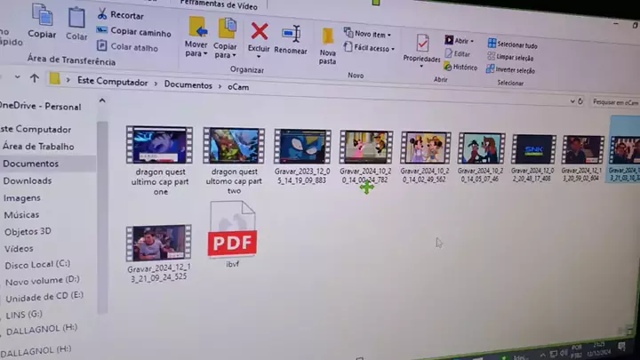Click the Histórico icon in the Abrir group
640x360 pixels.
pyautogui.click(x=460, y=67)
